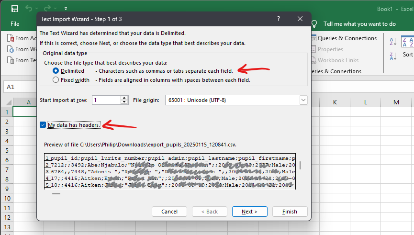414x235 pixels.
Task: Click the Next button in the wizard
Action: click(x=249, y=212)
